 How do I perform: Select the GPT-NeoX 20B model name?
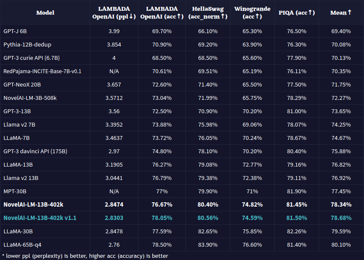pos(22,84)
